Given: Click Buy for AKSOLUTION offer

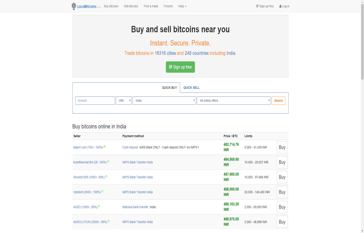Looking at the screenshot, I should [x=282, y=222].
